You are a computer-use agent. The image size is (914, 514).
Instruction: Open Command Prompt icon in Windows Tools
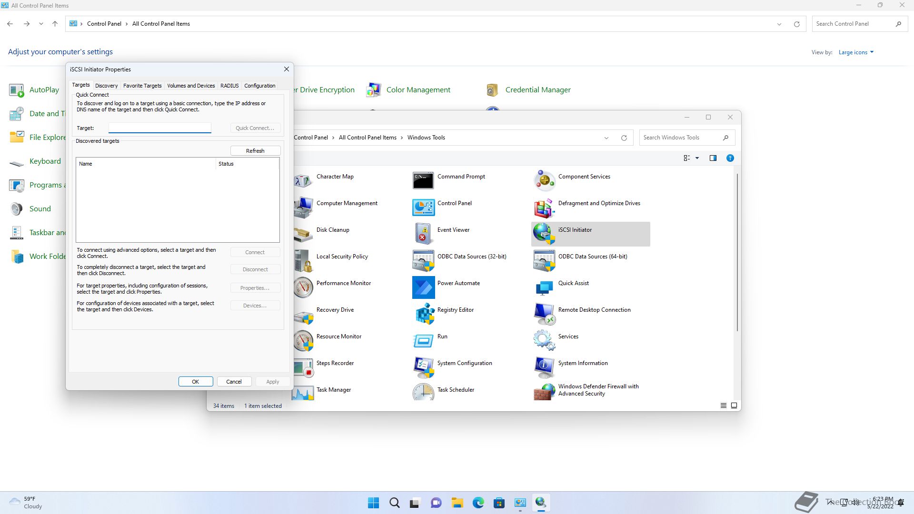coord(423,181)
